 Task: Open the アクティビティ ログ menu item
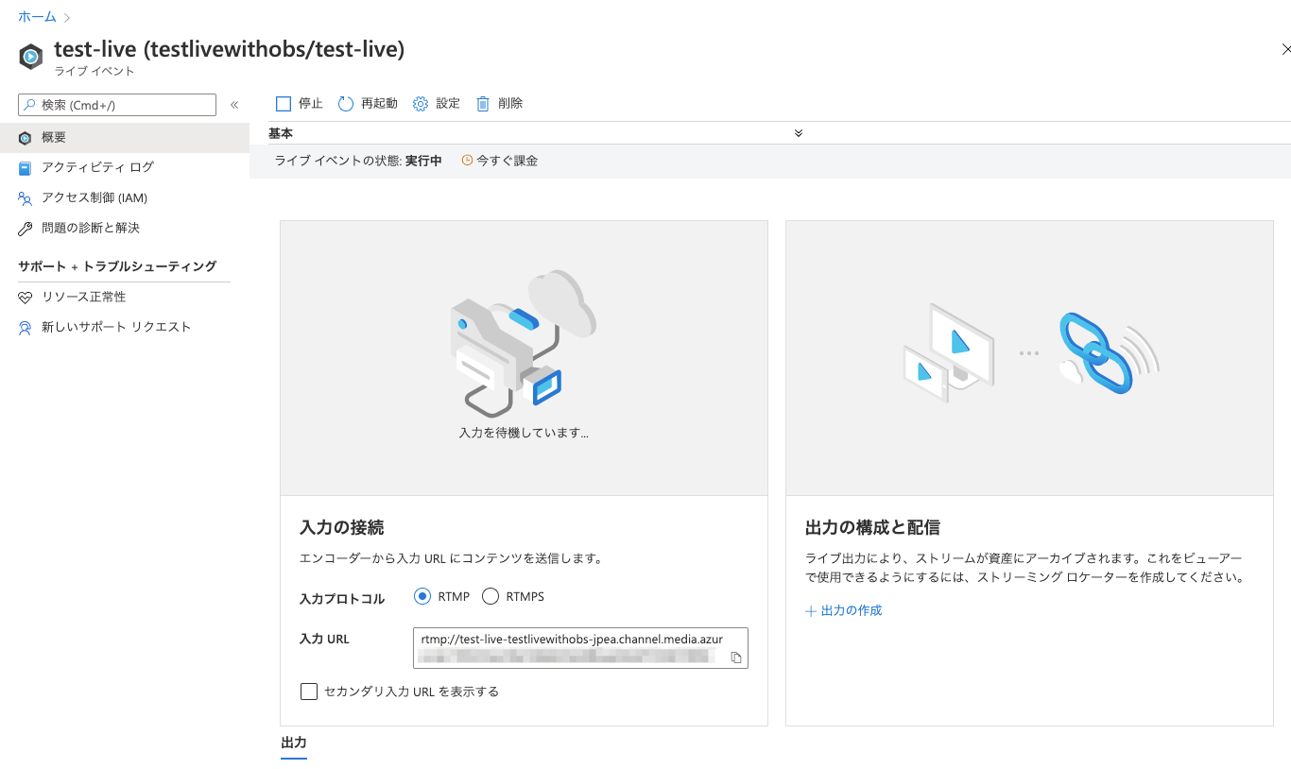(125, 168)
